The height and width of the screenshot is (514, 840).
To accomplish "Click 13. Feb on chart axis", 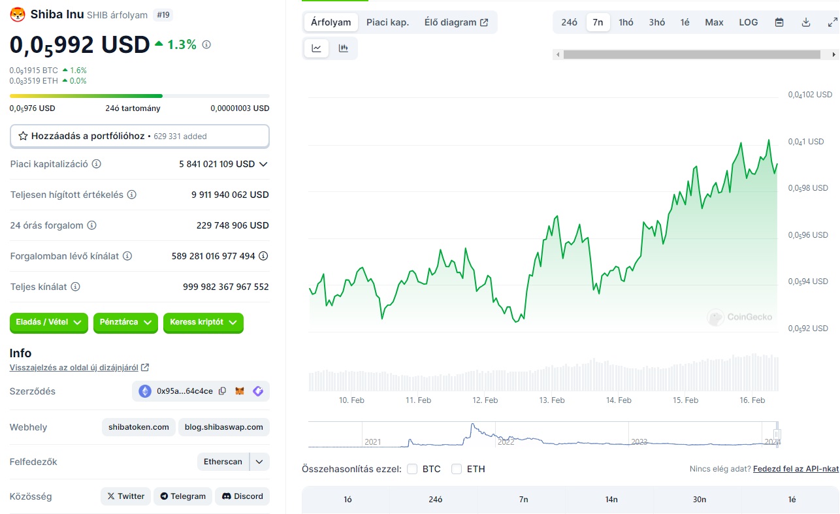I will (x=551, y=400).
